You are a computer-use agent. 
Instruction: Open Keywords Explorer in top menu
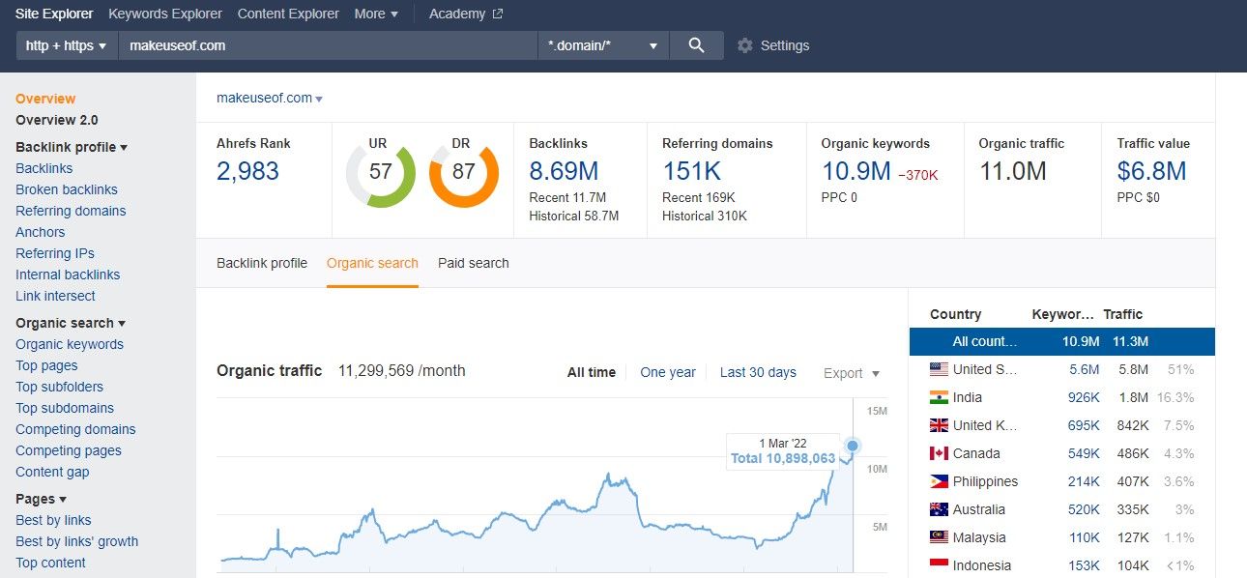pos(165,14)
